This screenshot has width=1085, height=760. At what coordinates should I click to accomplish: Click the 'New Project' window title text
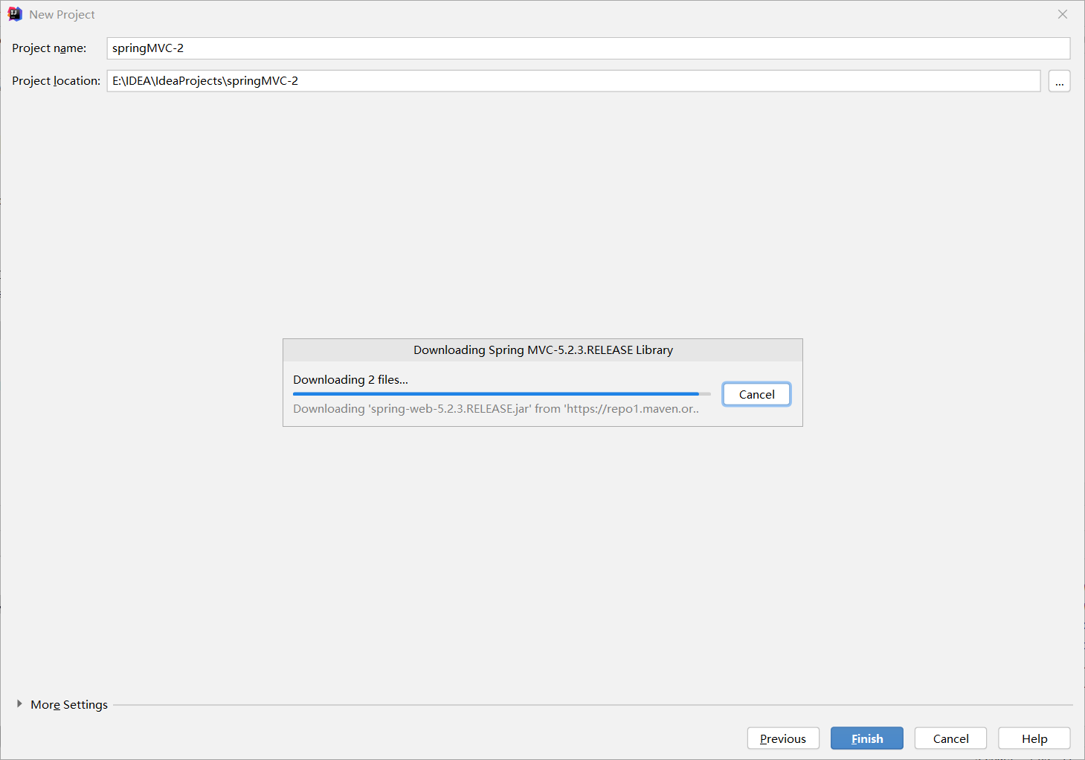[62, 14]
